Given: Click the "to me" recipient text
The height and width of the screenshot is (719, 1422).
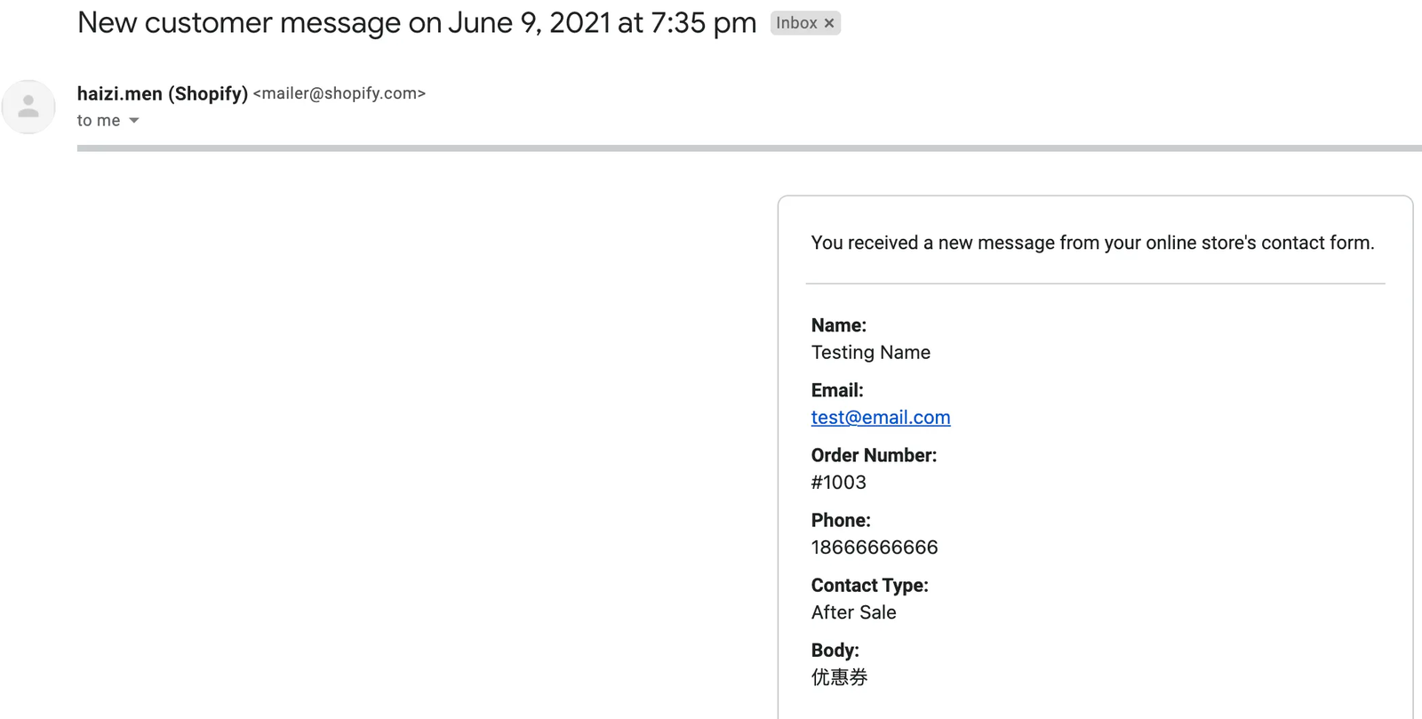Looking at the screenshot, I should [x=98, y=121].
